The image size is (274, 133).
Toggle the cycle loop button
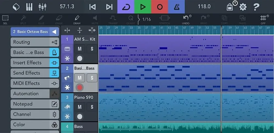click(126, 7)
